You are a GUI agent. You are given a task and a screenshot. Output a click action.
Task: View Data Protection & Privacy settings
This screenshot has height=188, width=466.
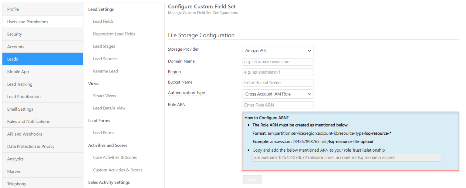(42, 146)
